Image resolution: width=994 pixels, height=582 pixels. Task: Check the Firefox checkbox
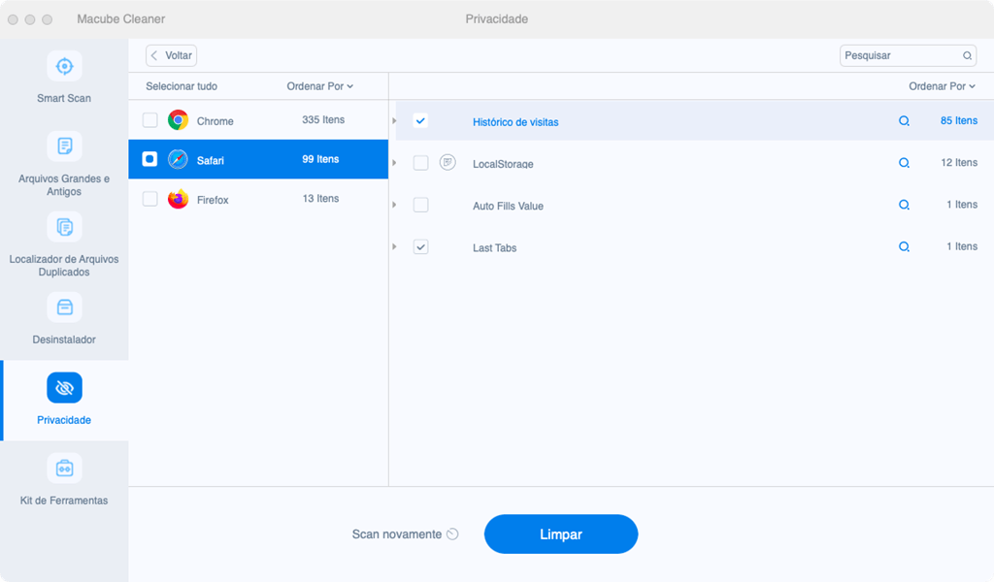pyautogui.click(x=149, y=199)
